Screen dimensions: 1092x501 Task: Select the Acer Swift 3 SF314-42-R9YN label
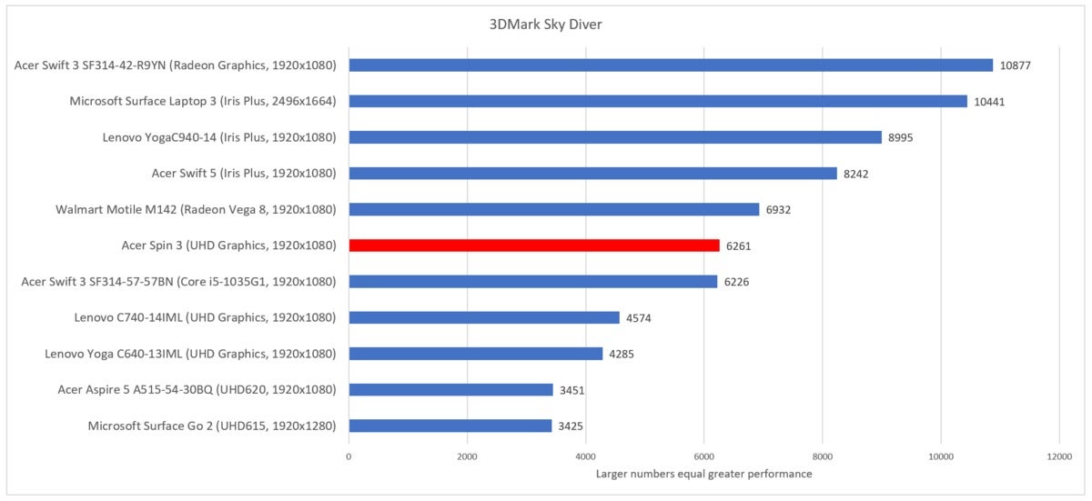(x=176, y=65)
